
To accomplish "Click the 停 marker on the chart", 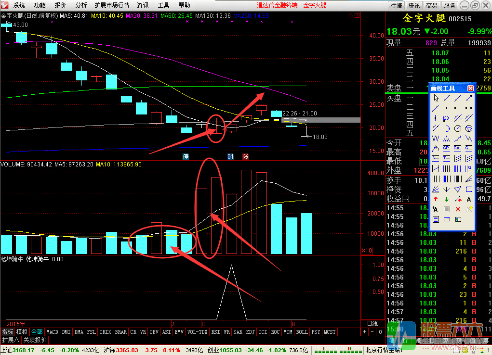I will [x=186, y=157].
